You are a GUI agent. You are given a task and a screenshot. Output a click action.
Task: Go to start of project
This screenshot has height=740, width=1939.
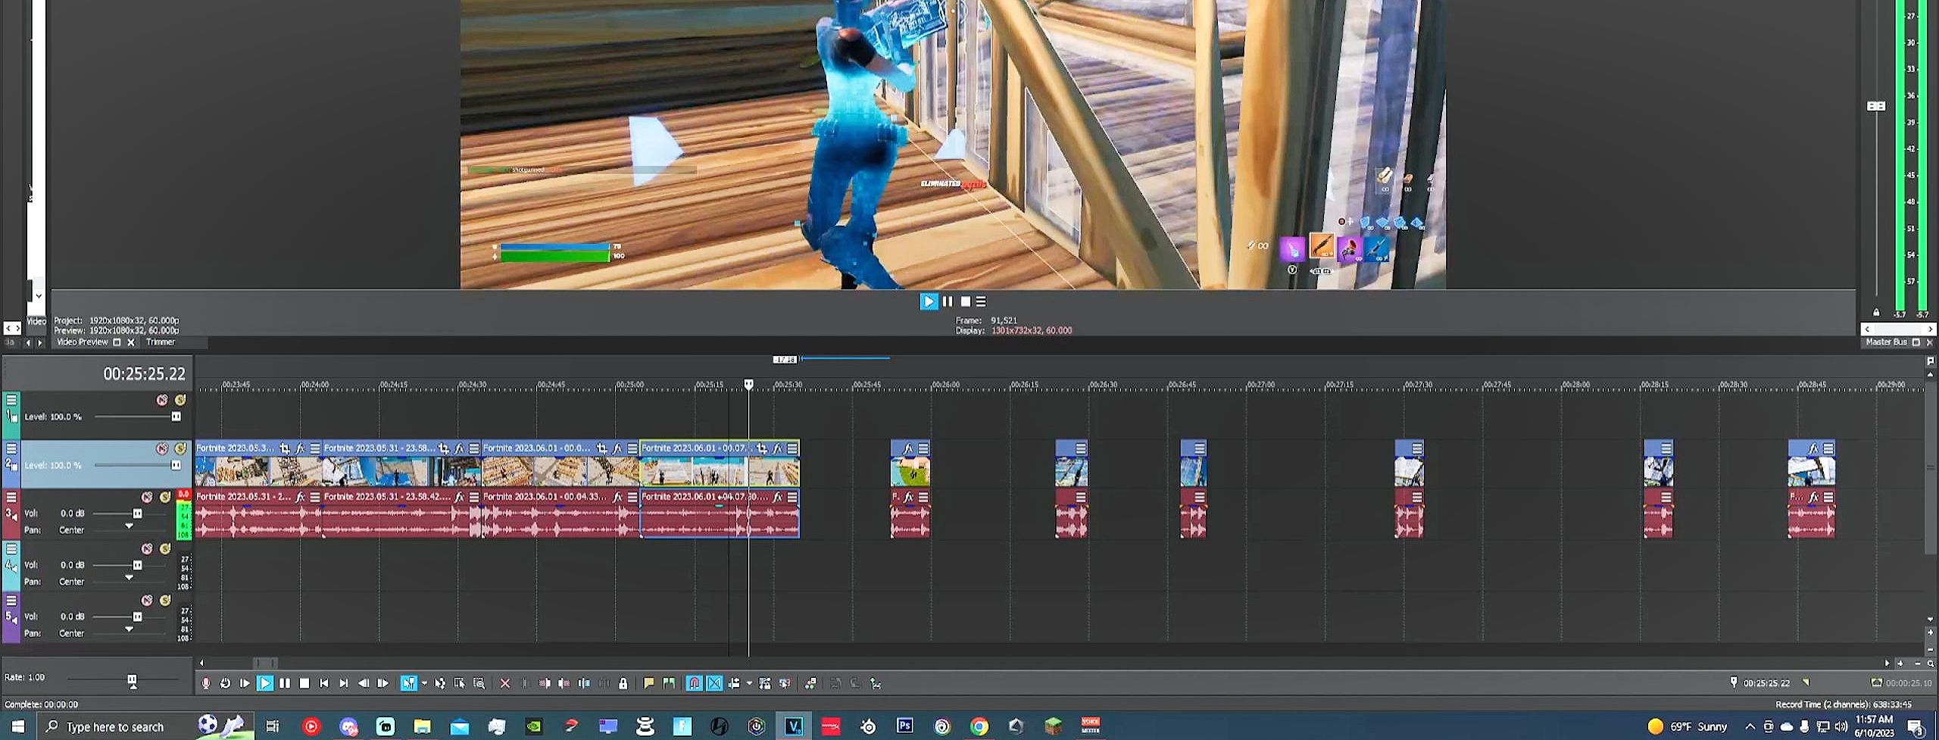click(x=324, y=683)
